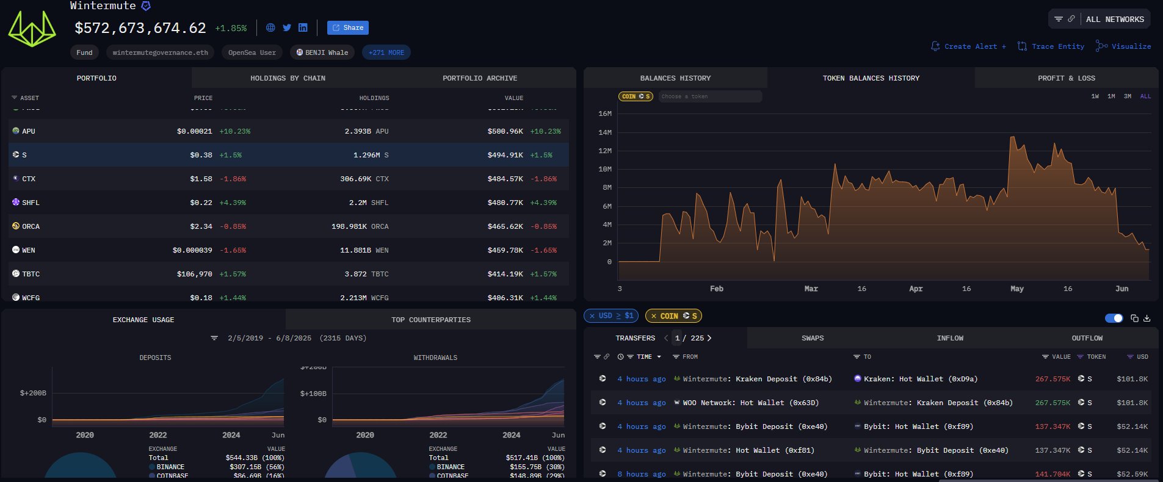Go to the next transfers page arrow

click(709, 338)
